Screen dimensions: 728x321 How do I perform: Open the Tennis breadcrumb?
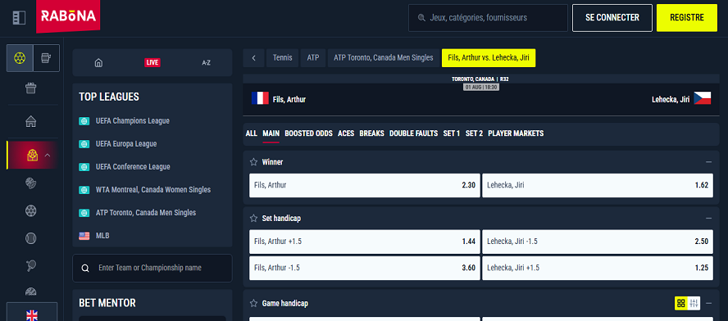click(282, 58)
